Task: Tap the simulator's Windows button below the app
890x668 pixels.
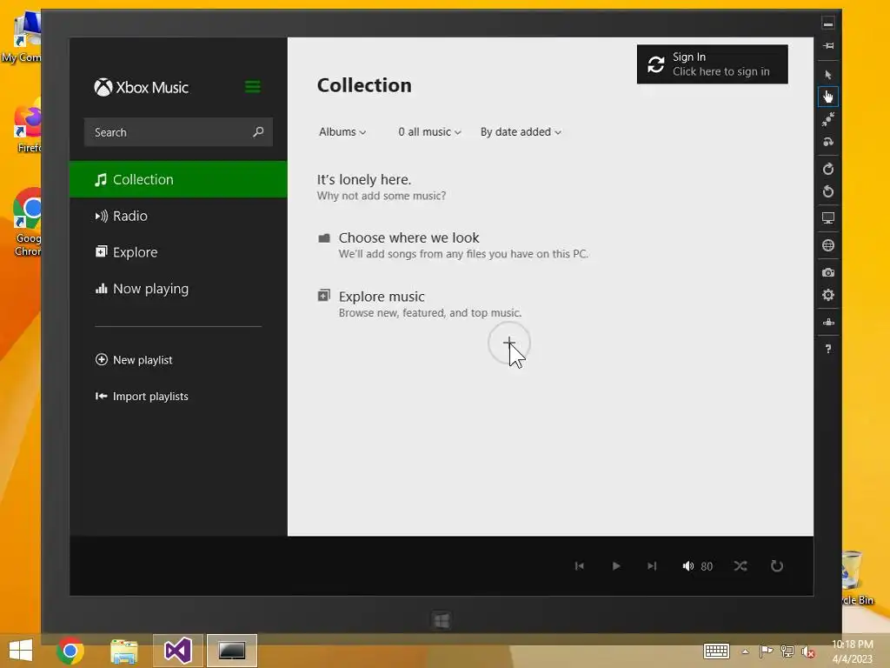Action: 442,620
